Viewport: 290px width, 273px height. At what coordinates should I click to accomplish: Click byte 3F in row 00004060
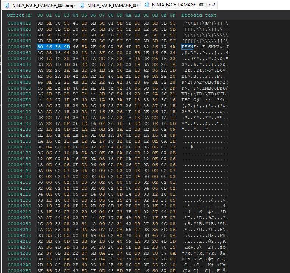pos(102,53)
